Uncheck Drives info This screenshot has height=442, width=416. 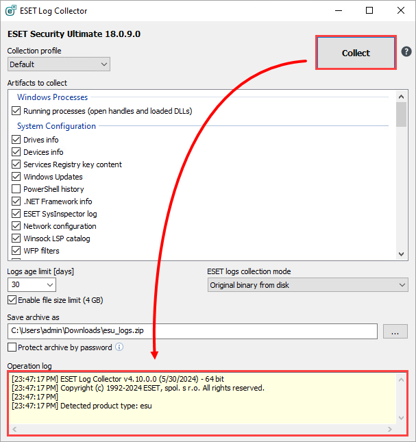pos(16,140)
